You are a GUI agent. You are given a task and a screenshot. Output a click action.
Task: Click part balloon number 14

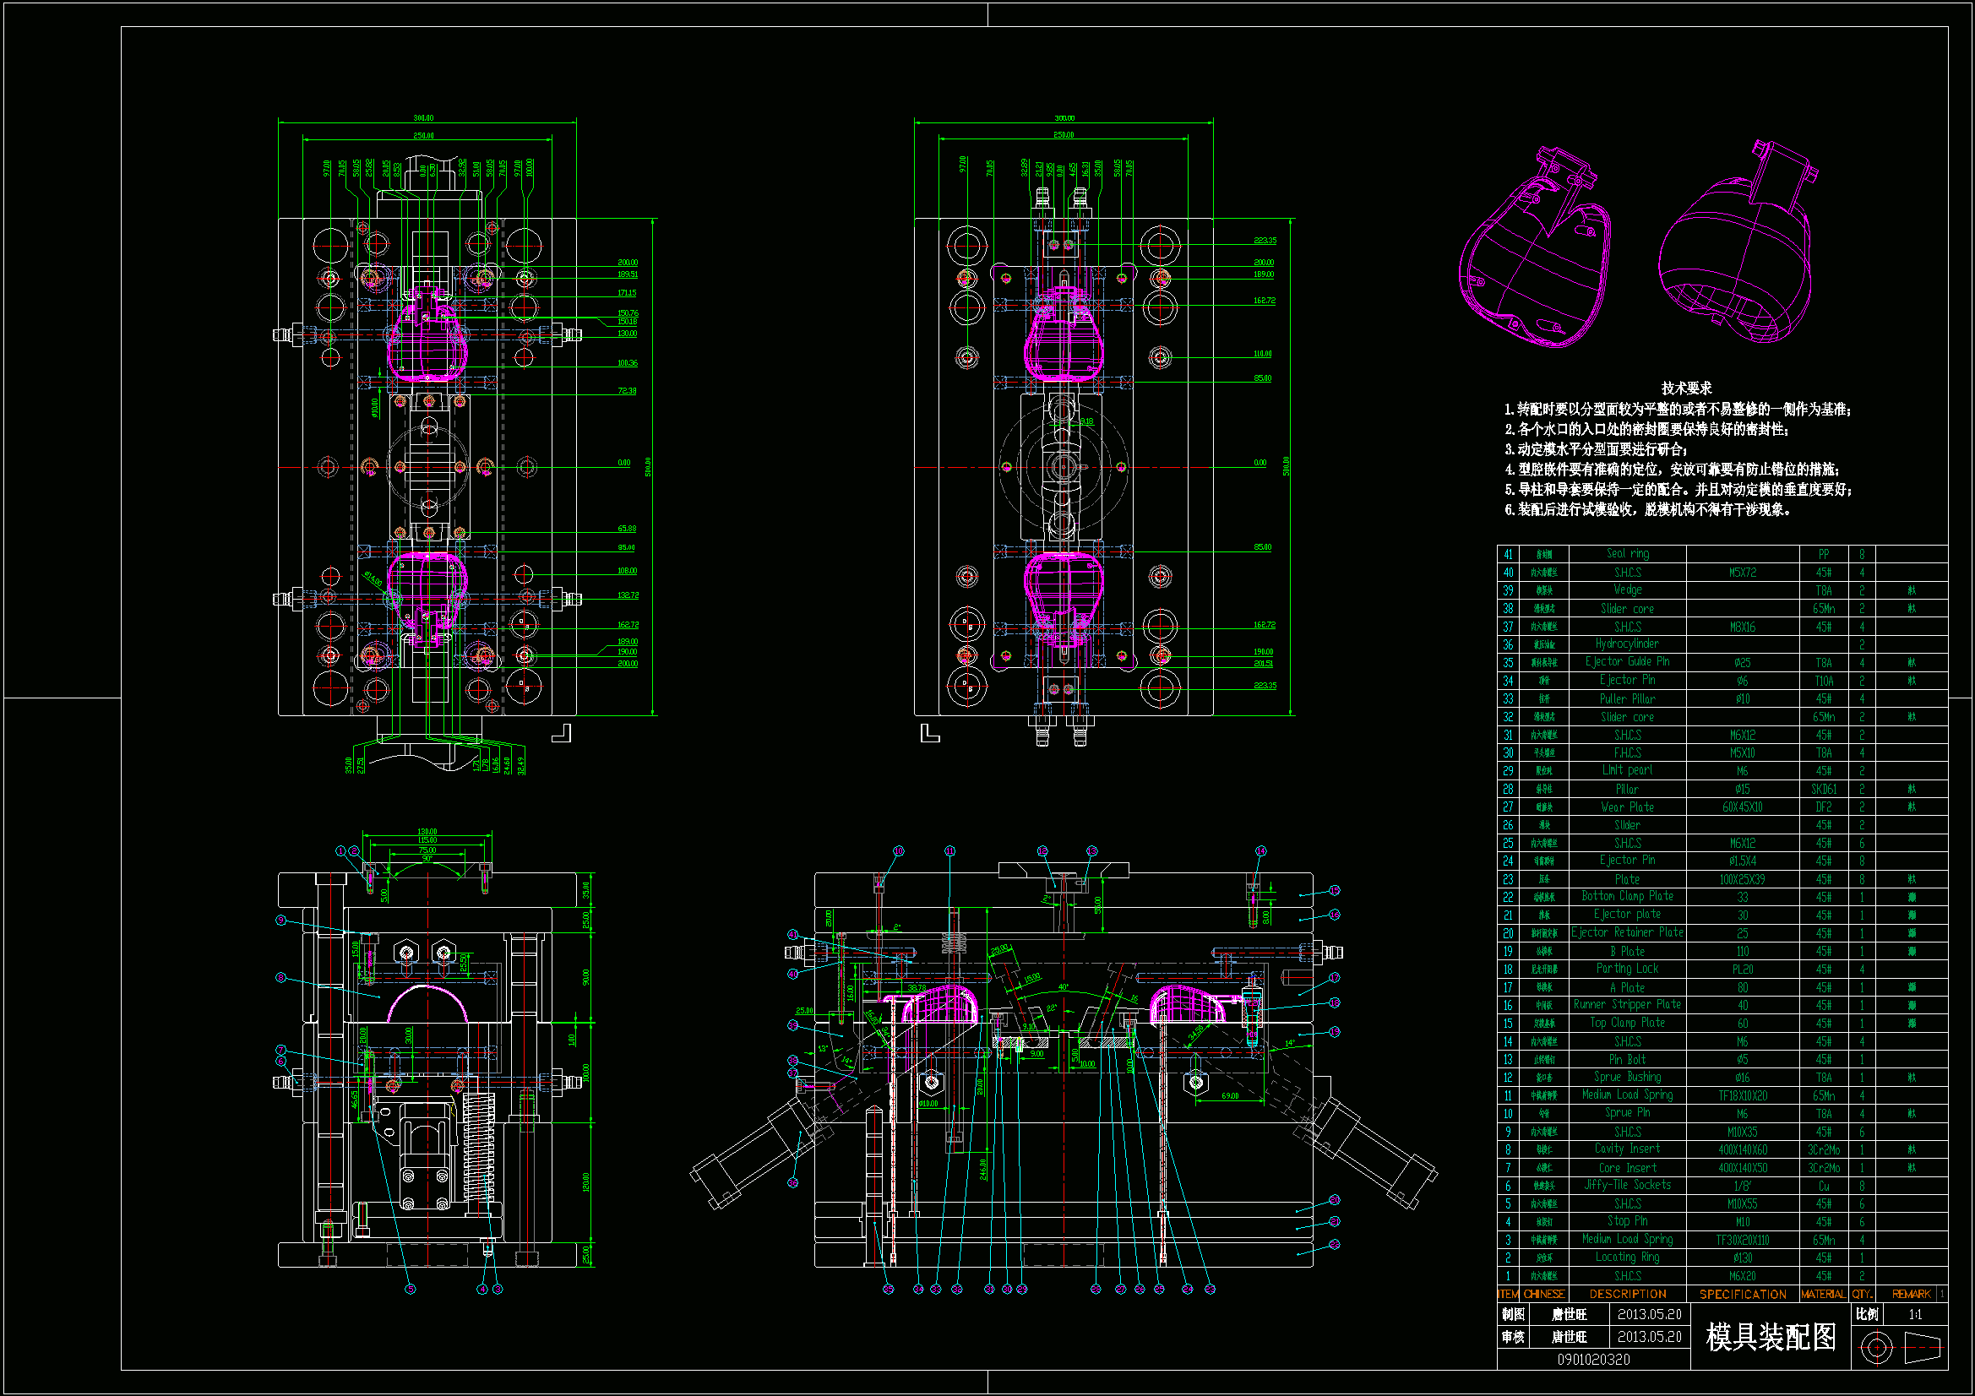click(x=1260, y=850)
